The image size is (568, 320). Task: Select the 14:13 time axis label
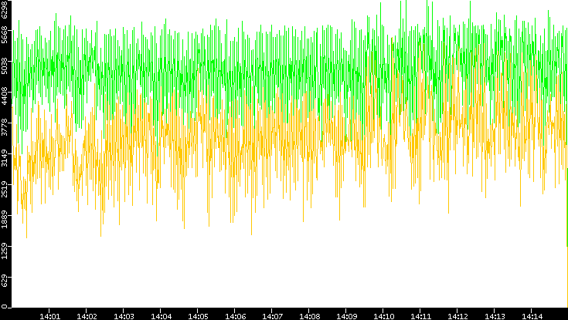tap(495, 316)
